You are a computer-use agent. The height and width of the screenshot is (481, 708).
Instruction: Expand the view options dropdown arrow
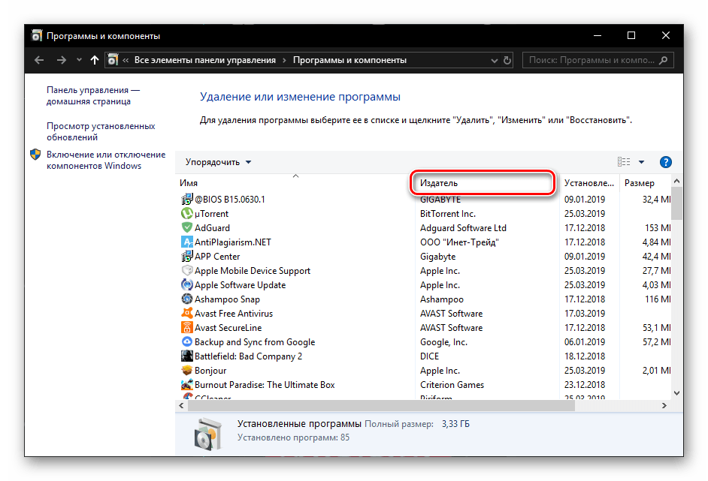[641, 162]
